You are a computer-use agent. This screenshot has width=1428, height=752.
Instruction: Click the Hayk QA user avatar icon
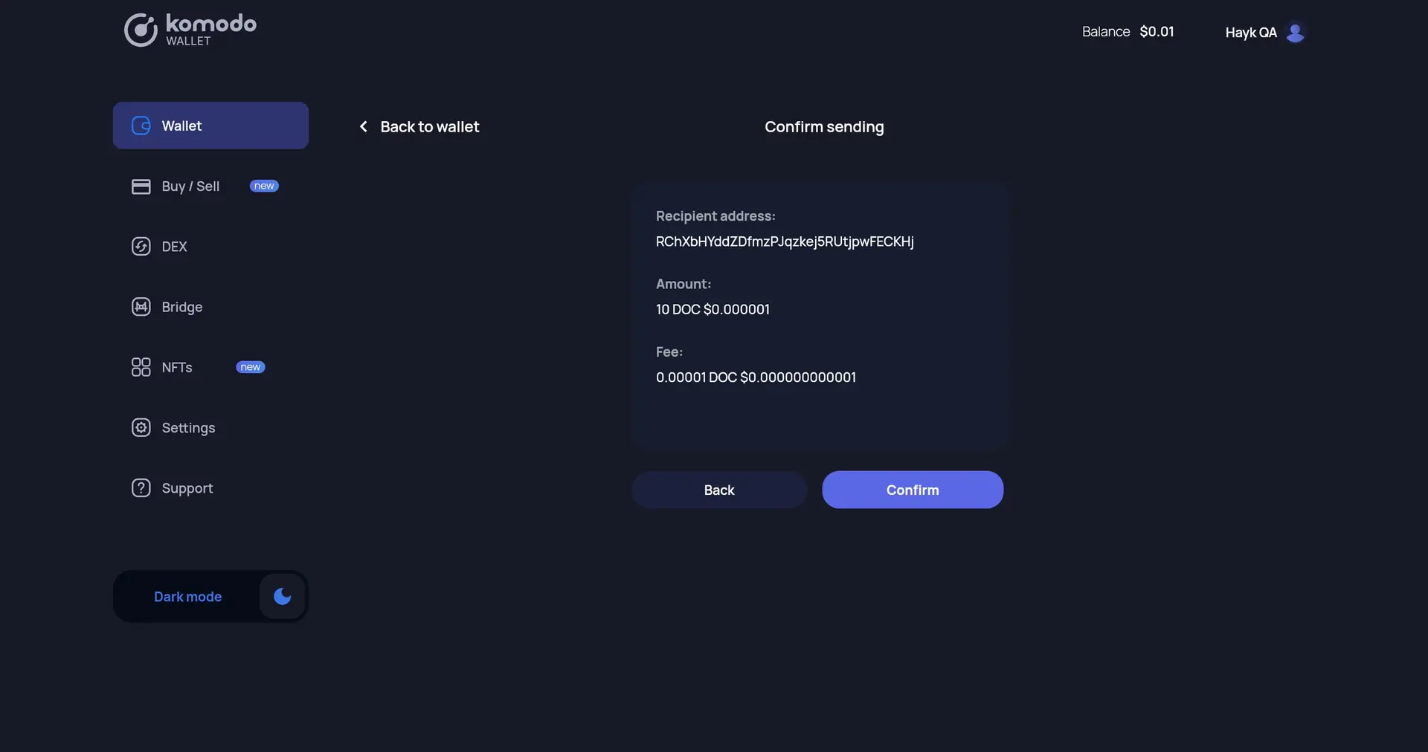(x=1296, y=32)
